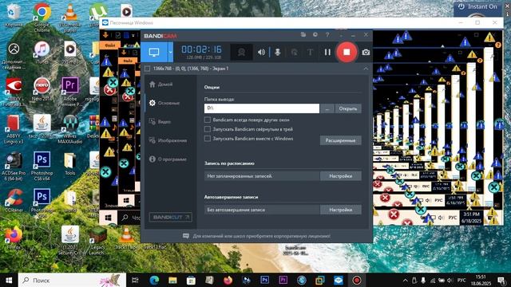
Task: Open the Расширенные options button
Action: [341, 140]
